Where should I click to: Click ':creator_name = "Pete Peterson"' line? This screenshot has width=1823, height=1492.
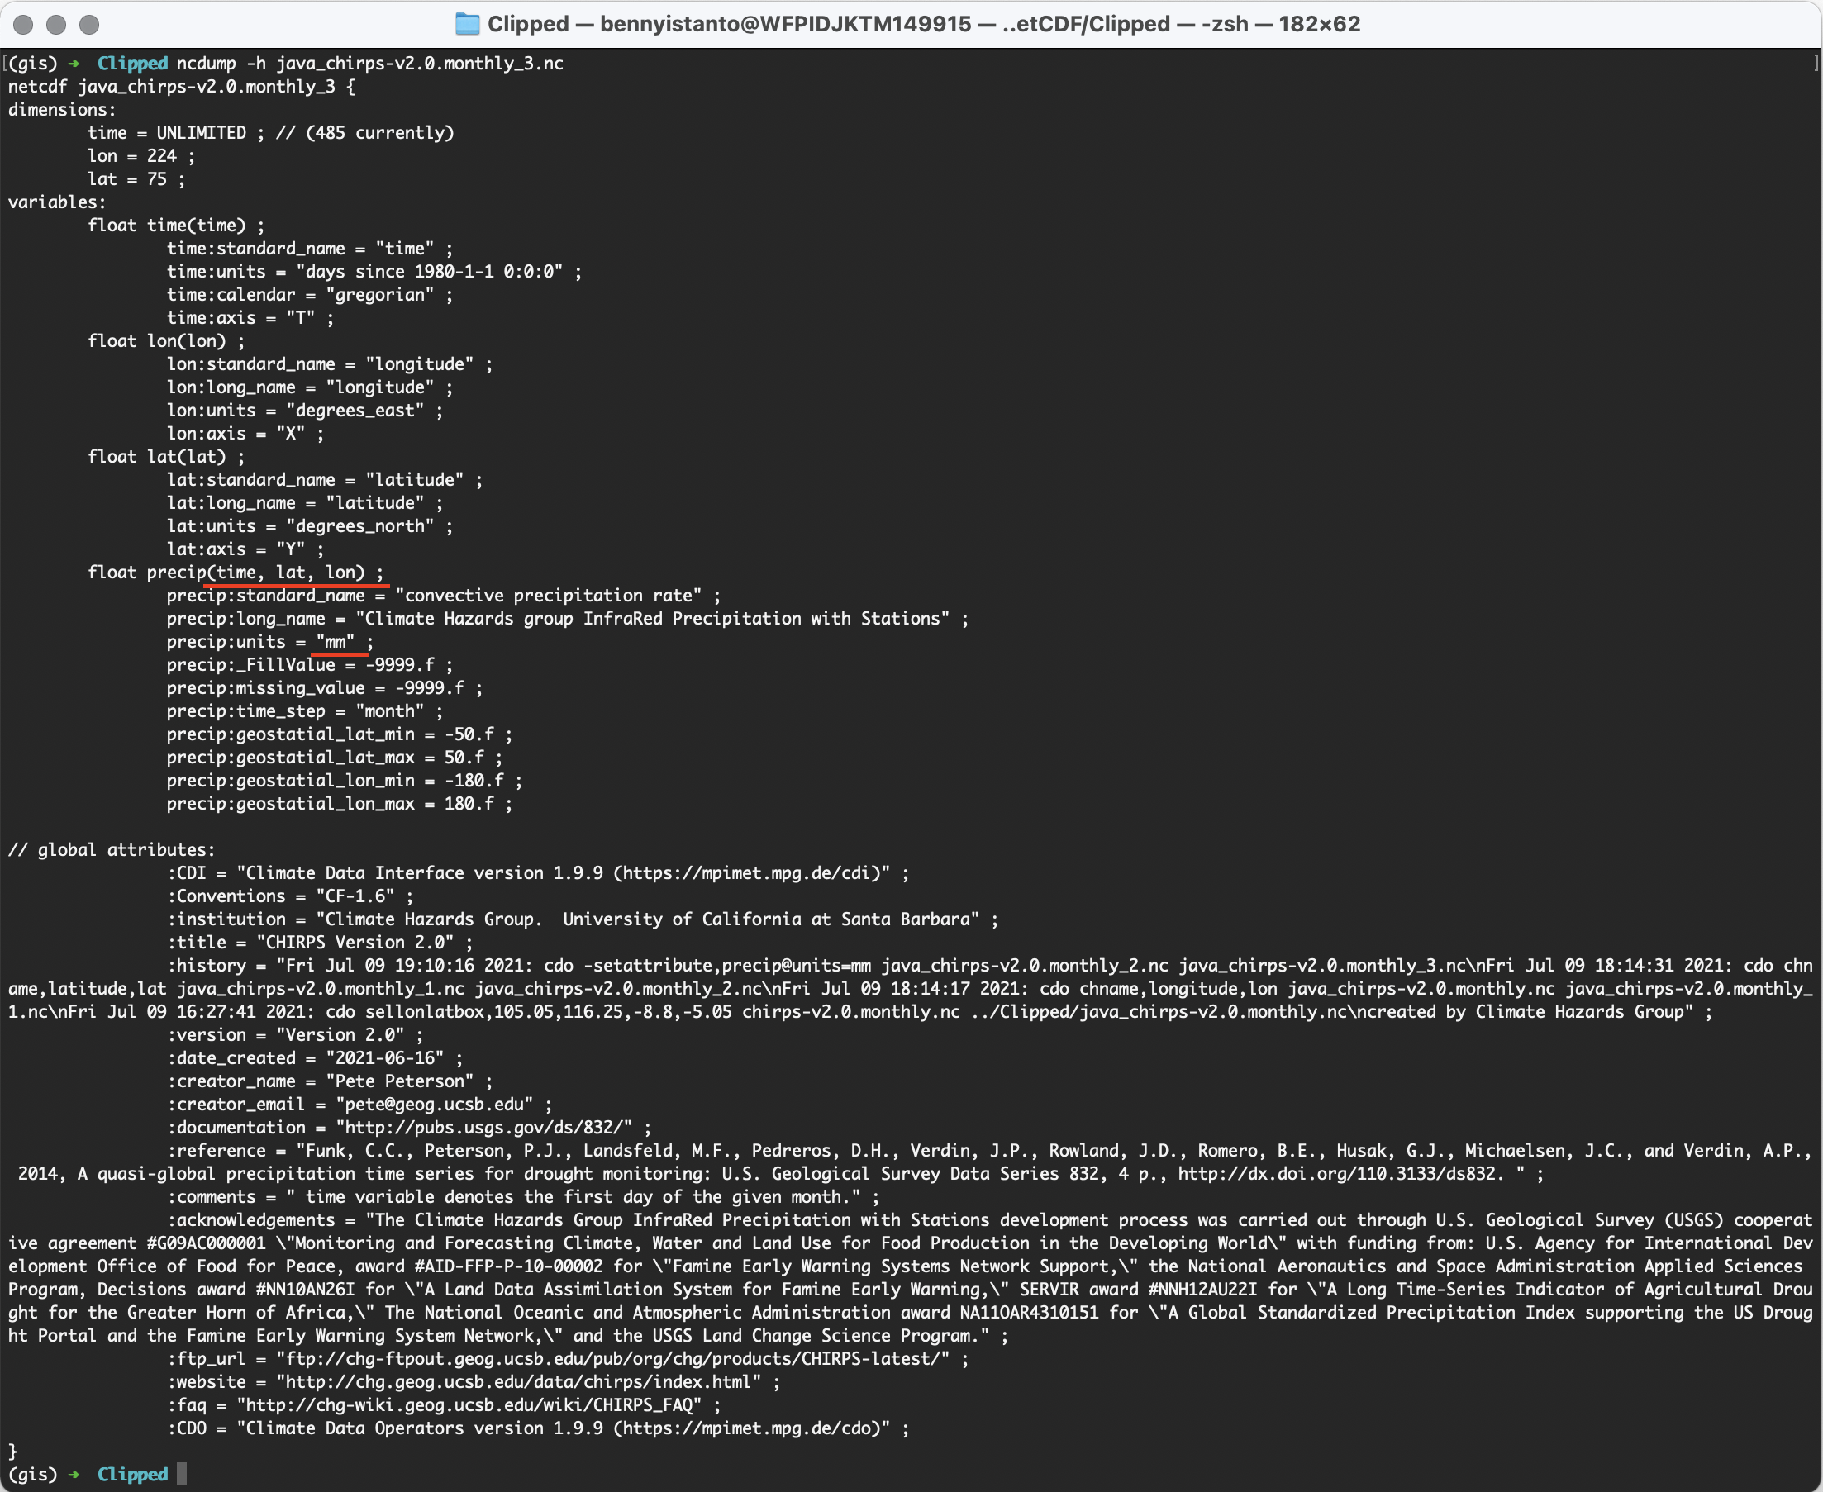330,1083
